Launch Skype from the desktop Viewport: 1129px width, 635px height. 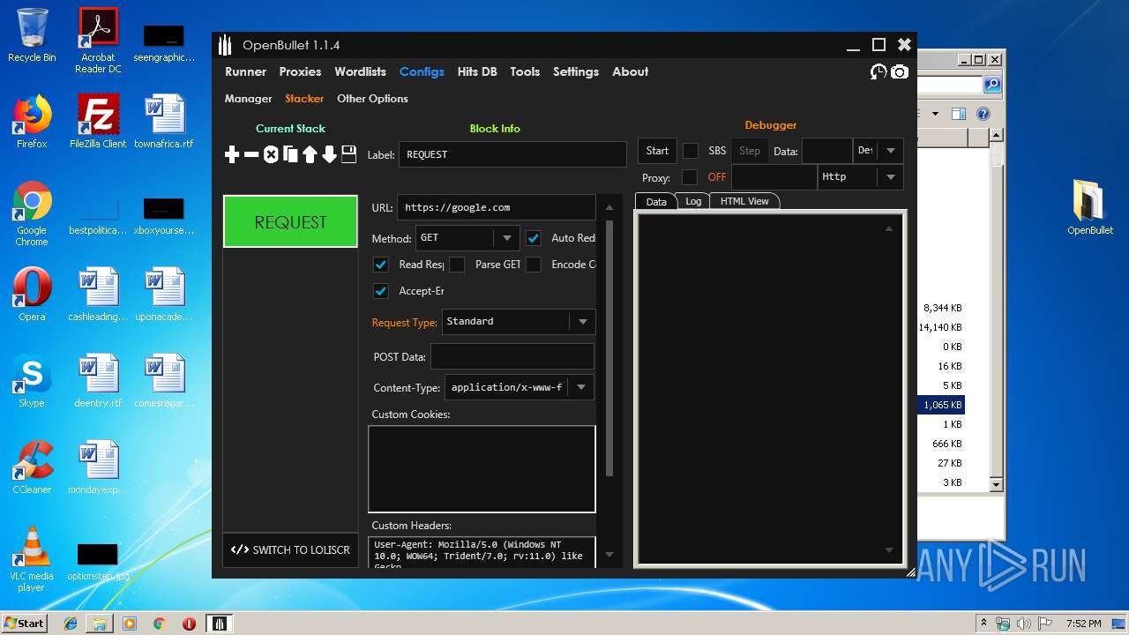coord(32,381)
